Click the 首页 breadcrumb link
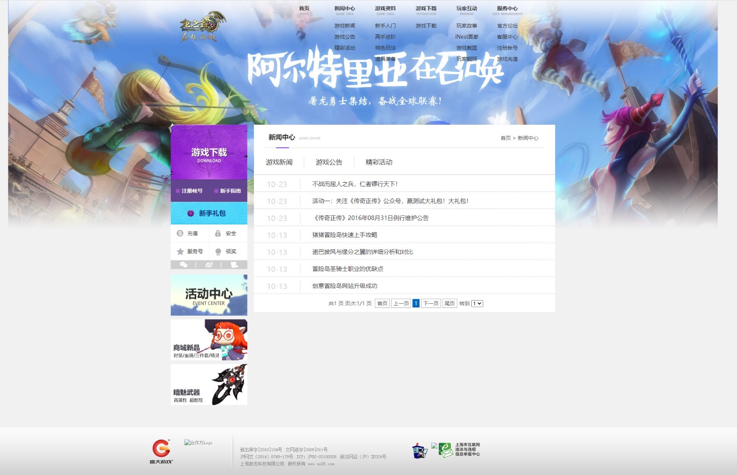Screen dimensions: 737x475 click(x=505, y=138)
